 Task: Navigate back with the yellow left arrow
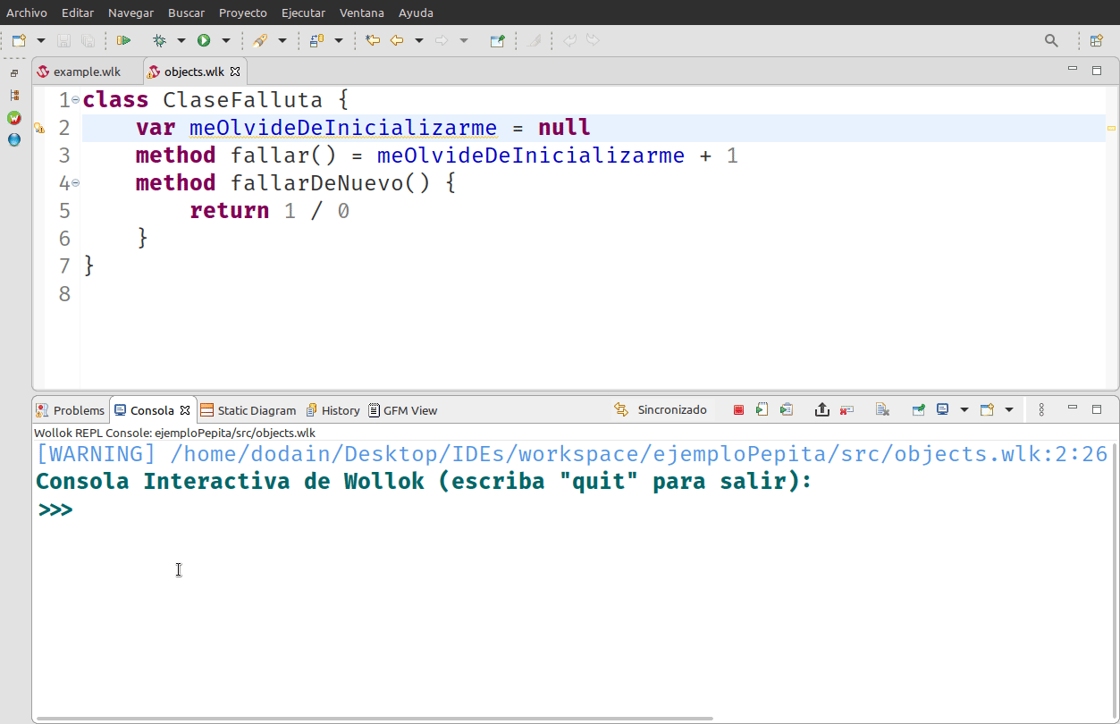[397, 40]
